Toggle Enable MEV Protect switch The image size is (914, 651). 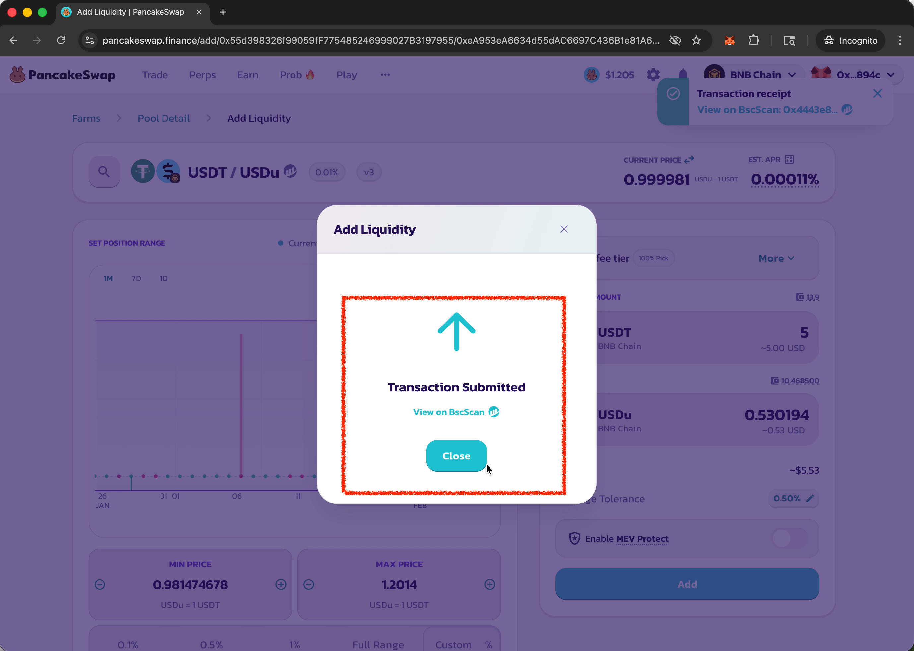[790, 538]
